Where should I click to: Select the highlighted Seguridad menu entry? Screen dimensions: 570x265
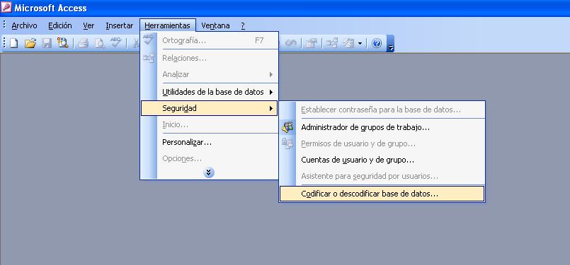pos(210,108)
